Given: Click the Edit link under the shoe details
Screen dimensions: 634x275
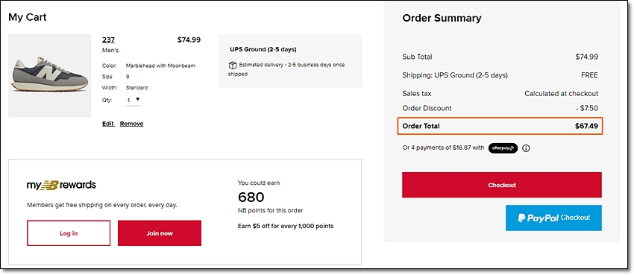Looking at the screenshot, I should coord(108,124).
